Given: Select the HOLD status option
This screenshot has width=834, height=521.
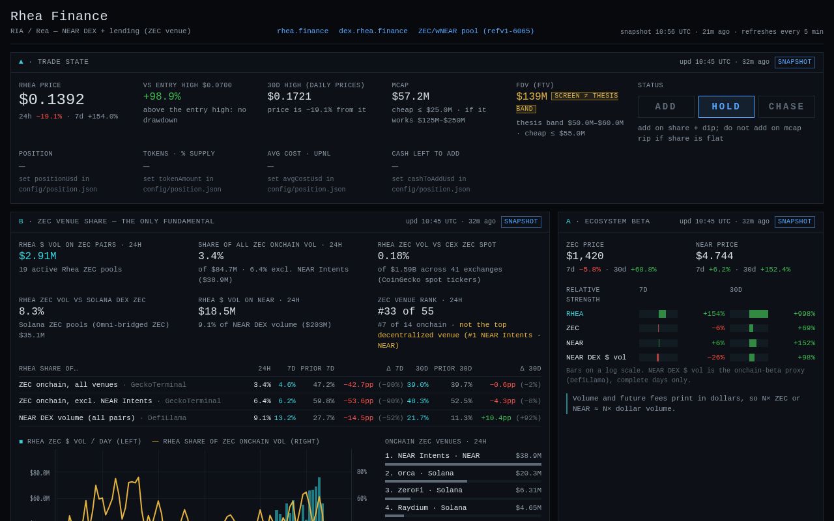Looking at the screenshot, I should 726,107.
